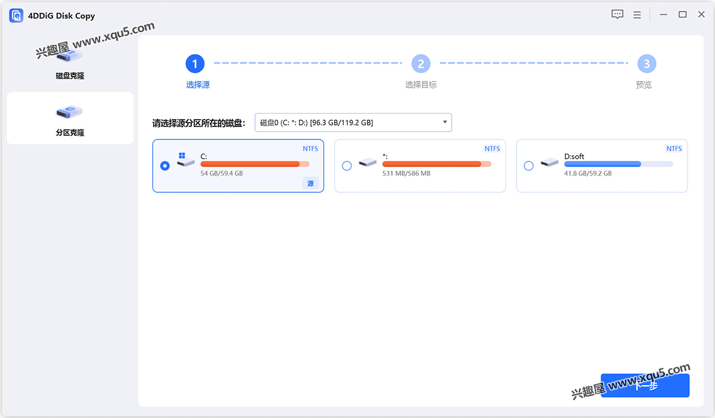Maximize the 4DDiG Disk Copy window
Image resolution: width=715 pixels, height=418 pixels.
(x=683, y=14)
